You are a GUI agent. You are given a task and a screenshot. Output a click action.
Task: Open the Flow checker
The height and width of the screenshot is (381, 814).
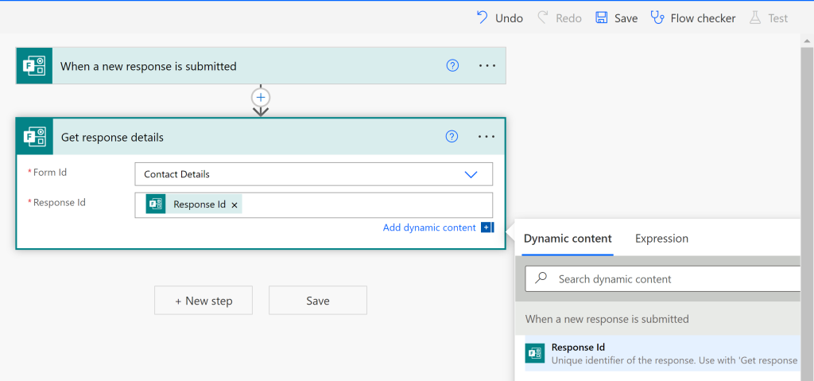pyautogui.click(x=693, y=18)
